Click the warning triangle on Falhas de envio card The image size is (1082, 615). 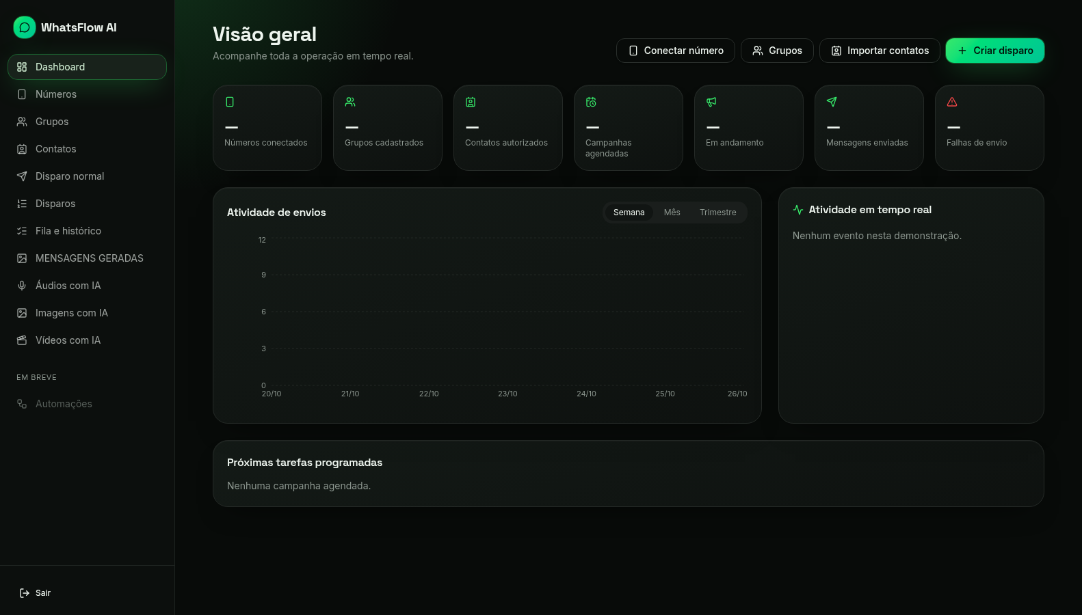[952, 102]
